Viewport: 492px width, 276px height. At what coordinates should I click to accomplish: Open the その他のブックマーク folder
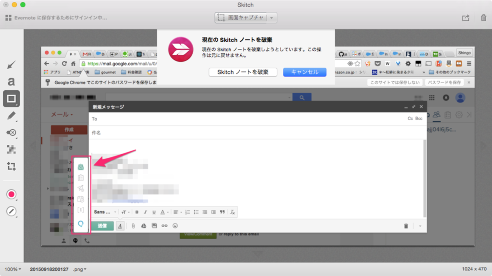point(450,72)
